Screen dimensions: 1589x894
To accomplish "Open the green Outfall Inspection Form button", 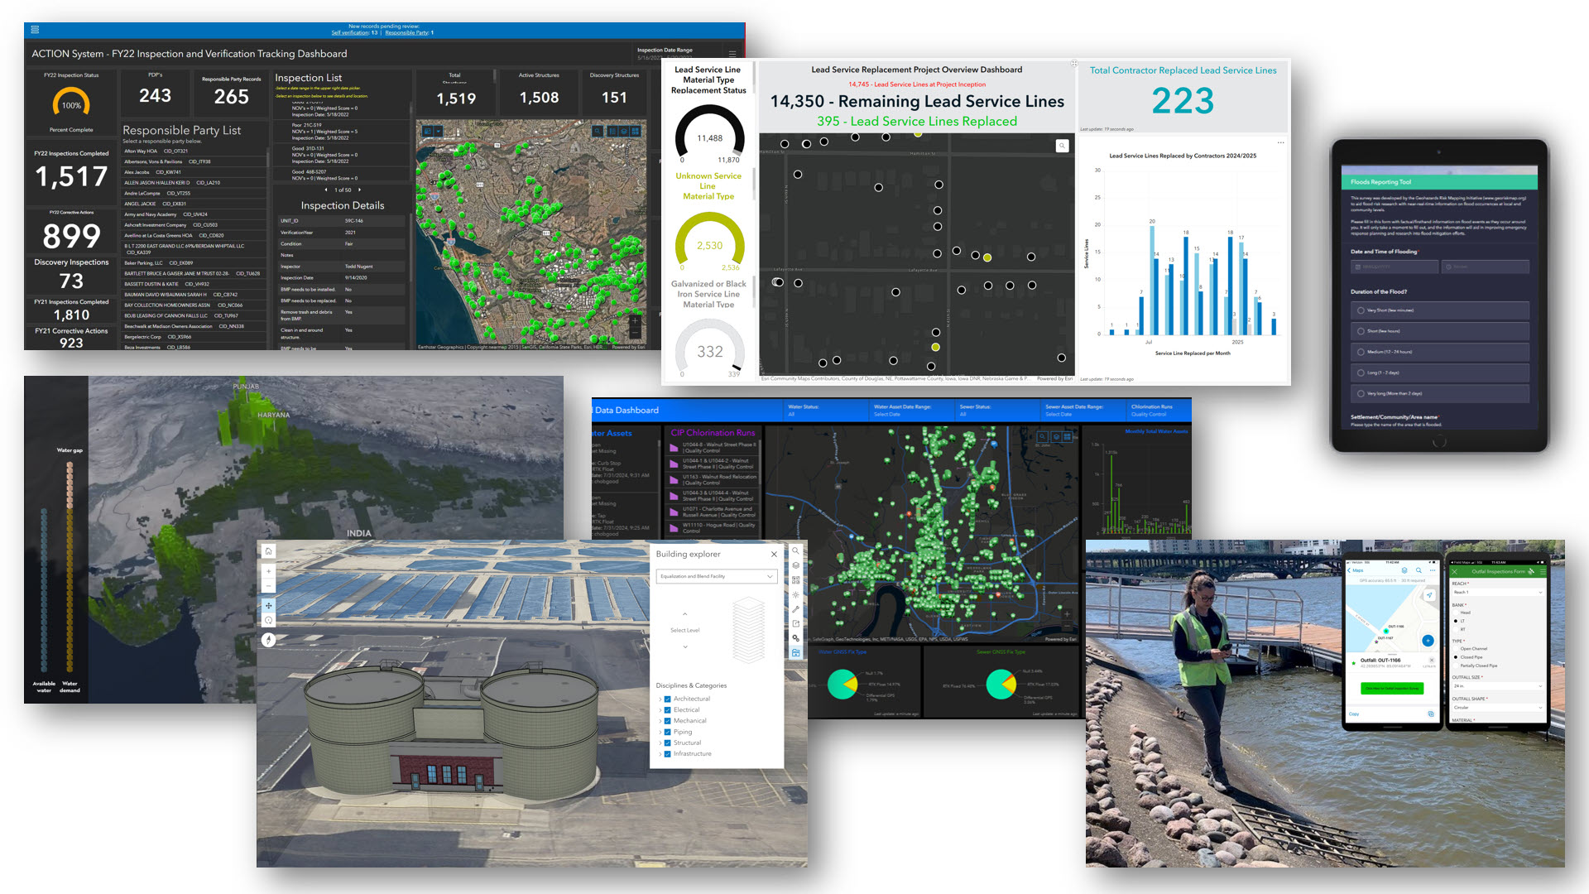I will (x=1393, y=688).
